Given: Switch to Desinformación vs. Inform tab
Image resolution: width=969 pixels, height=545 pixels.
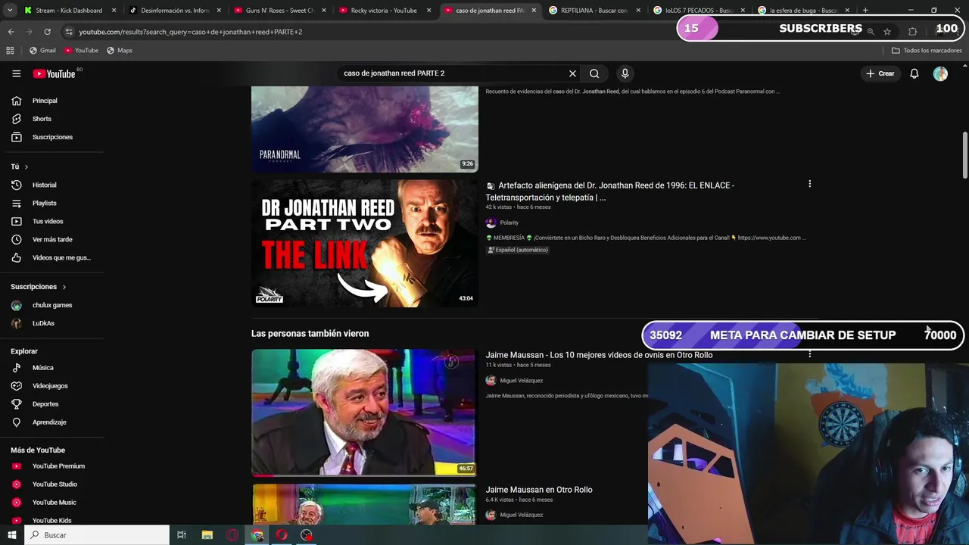Looking at the screenshot, I should click(173, 11).
